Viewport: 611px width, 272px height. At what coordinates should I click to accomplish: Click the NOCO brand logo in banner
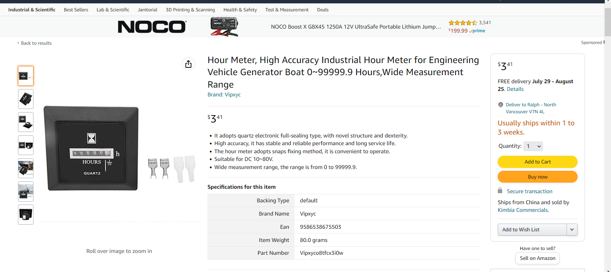pos(152,27)
